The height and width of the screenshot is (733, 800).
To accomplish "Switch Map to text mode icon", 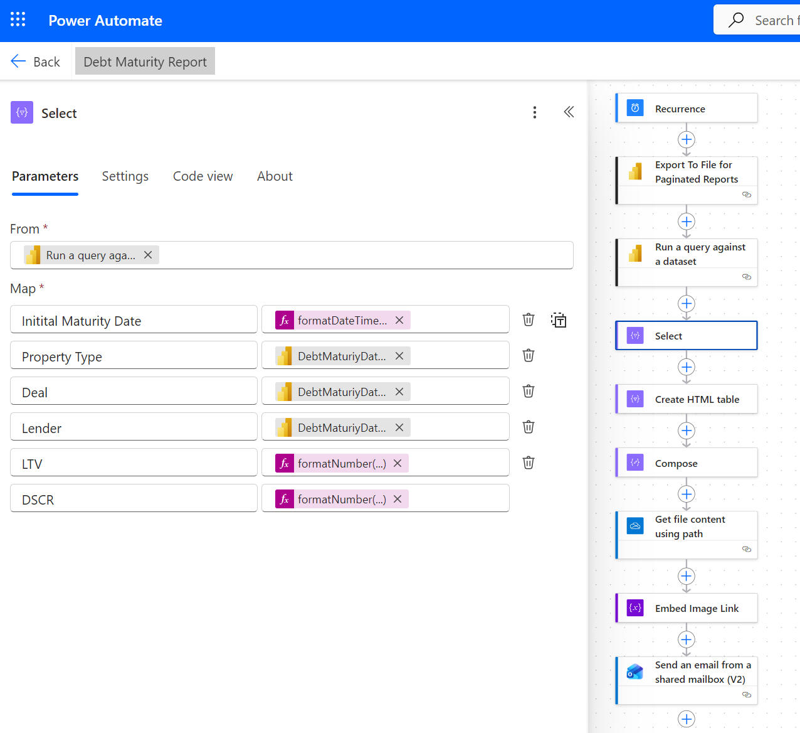I will (x=558, y=320).
